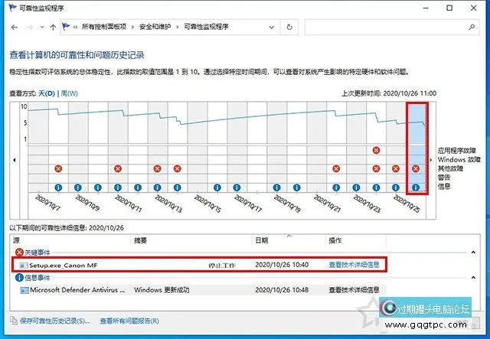Click the red error icon for 2020/10/22

point(336,168)
